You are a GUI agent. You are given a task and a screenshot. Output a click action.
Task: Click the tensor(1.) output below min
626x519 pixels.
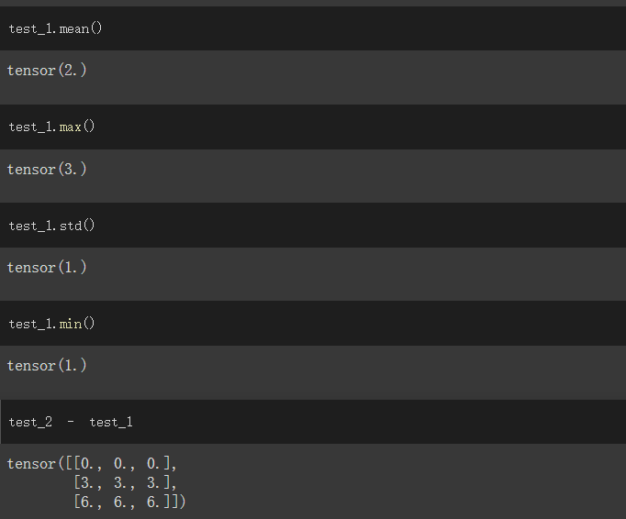point(47,366)
